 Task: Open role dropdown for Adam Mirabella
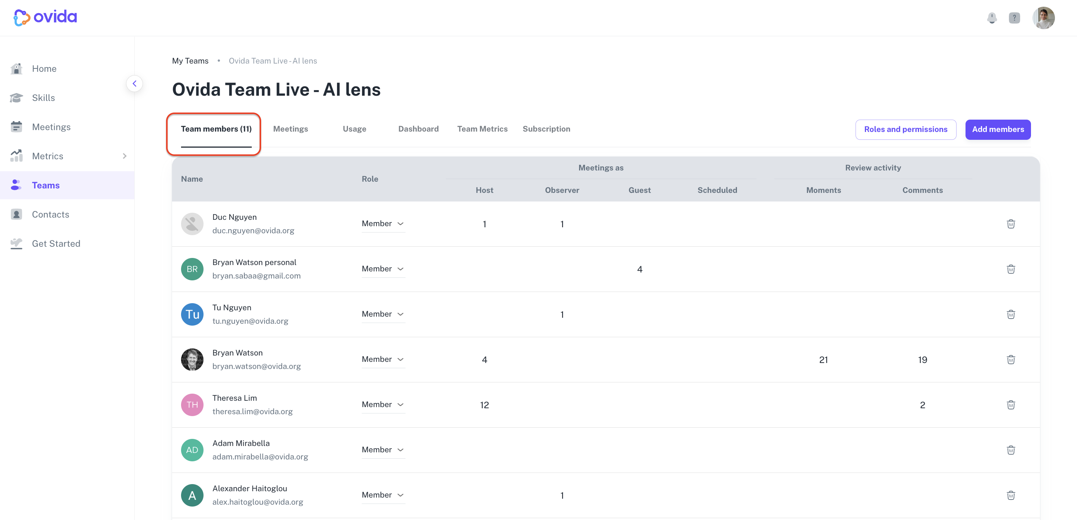click(x=383, y=449)
